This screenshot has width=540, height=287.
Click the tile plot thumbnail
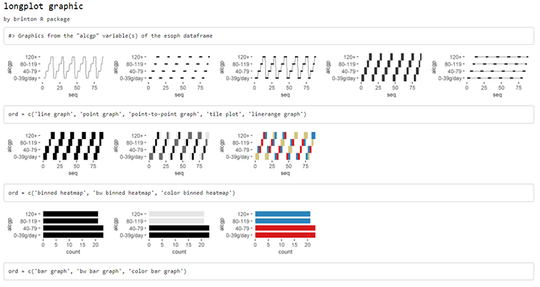tap(374, 75)
